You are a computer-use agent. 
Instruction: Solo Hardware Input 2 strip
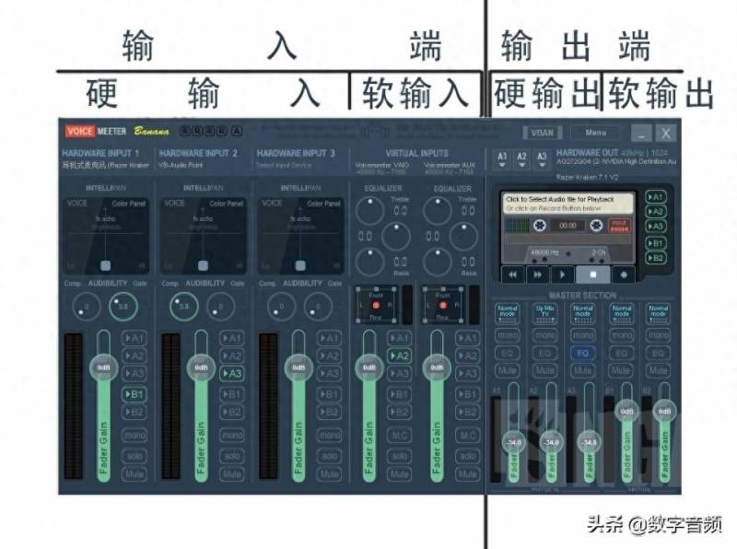pyautogui.click(x=232, y=455)
